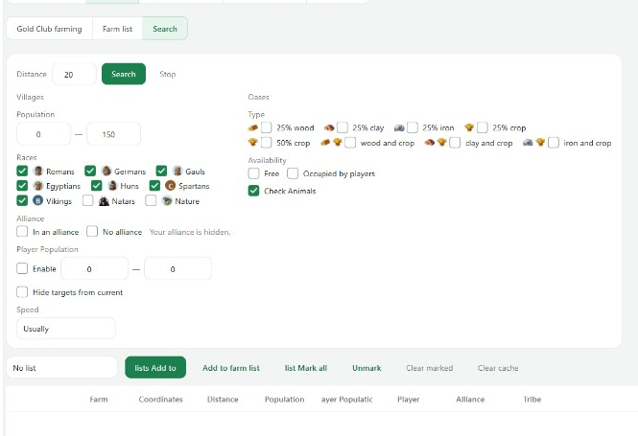Switch to Farm list tab
638x436 pixels.
click(117, 29)
